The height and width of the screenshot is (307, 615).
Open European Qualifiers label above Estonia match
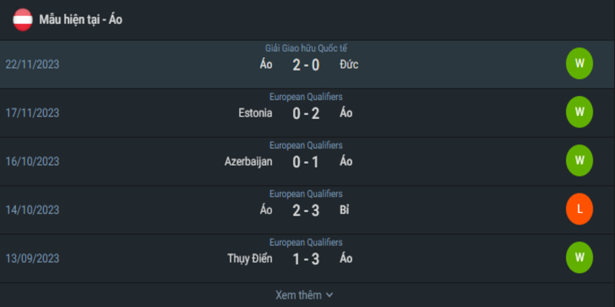point(306,97)
